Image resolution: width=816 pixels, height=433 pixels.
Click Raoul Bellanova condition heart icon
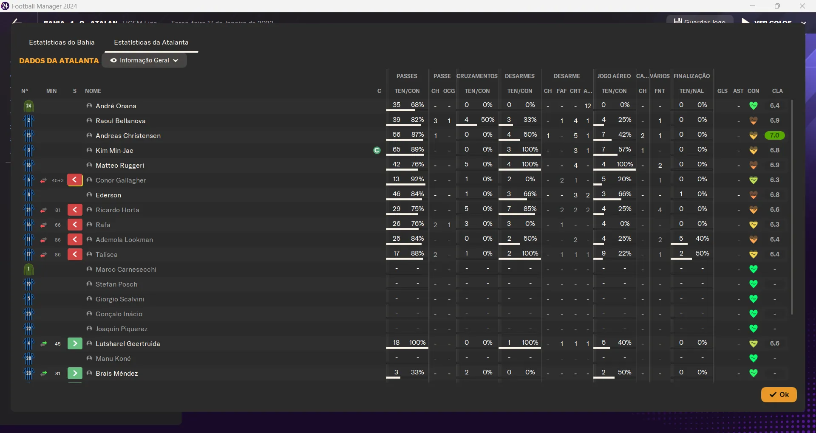coord(754,121)
